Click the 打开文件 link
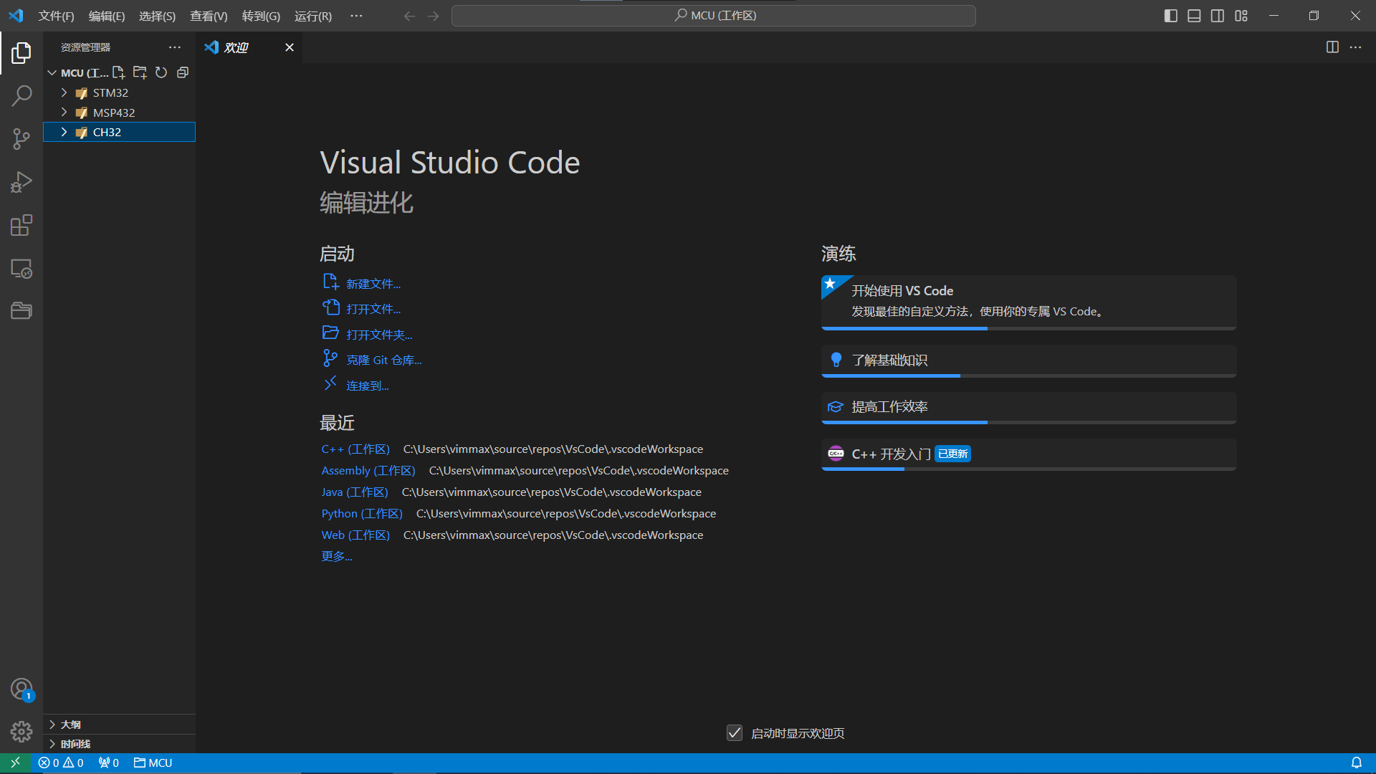Viewport: 1376px width, 774px height. pos(373,309)
